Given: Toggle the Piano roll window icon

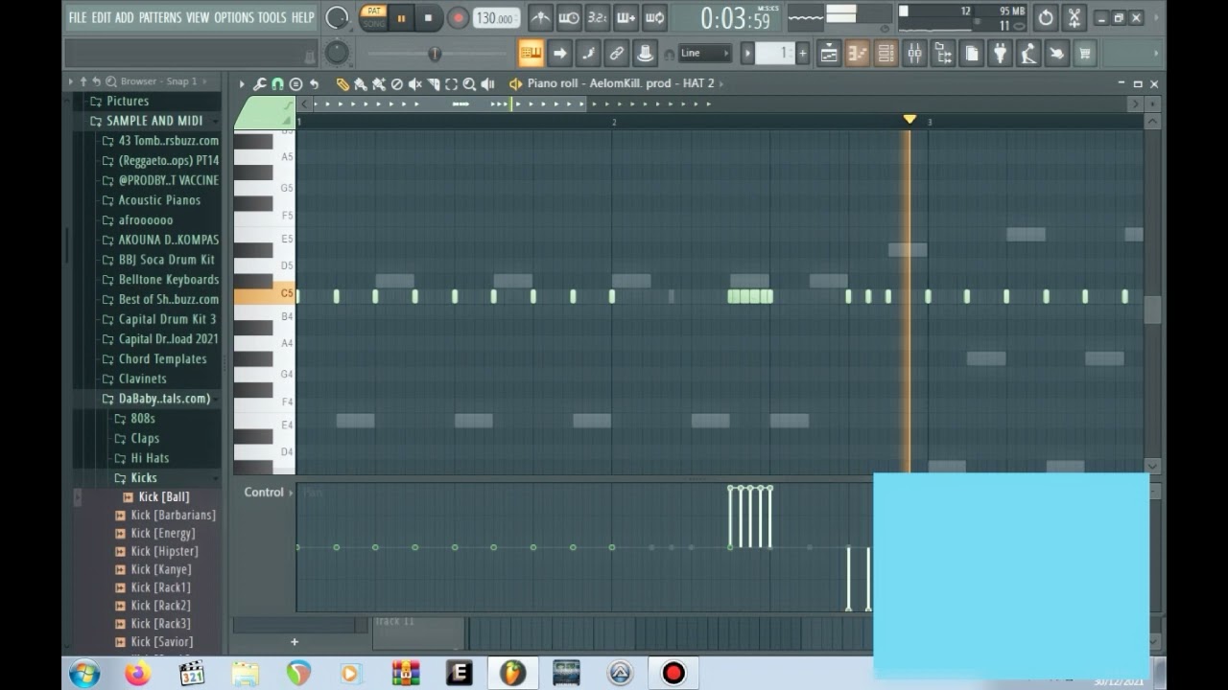Looking at the screenshot, I should (858, 54).
